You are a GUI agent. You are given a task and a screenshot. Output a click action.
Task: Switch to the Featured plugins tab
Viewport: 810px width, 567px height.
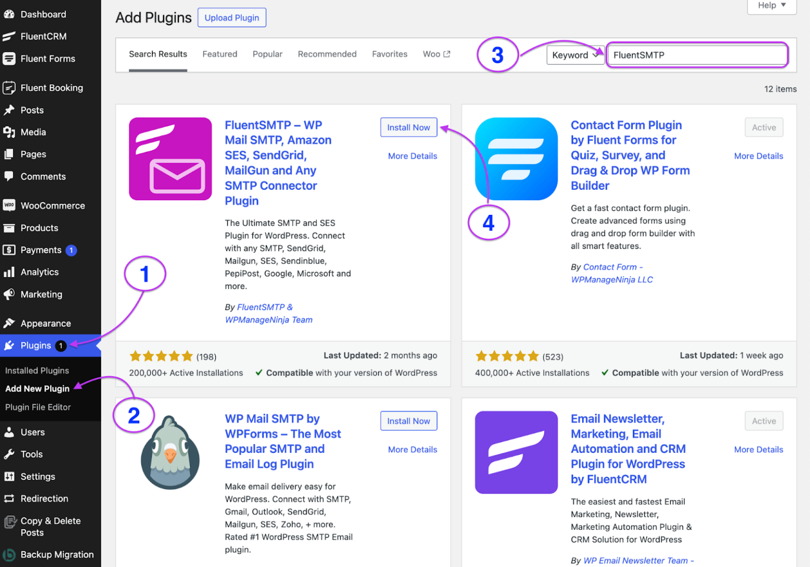(220, 54)
